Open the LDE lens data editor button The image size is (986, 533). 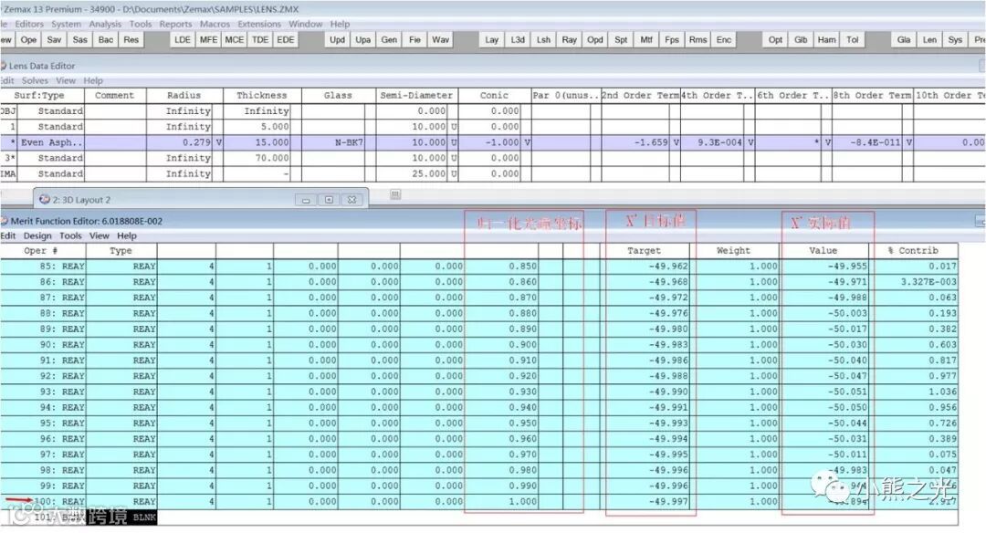tap(183, 39)
